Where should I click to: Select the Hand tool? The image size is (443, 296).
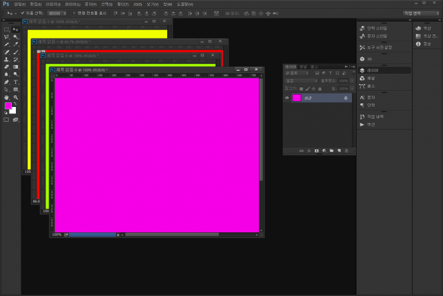click(6, 97)
